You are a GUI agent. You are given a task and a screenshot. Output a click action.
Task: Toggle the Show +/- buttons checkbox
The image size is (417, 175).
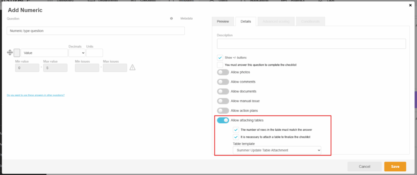[x=220, y=57]
